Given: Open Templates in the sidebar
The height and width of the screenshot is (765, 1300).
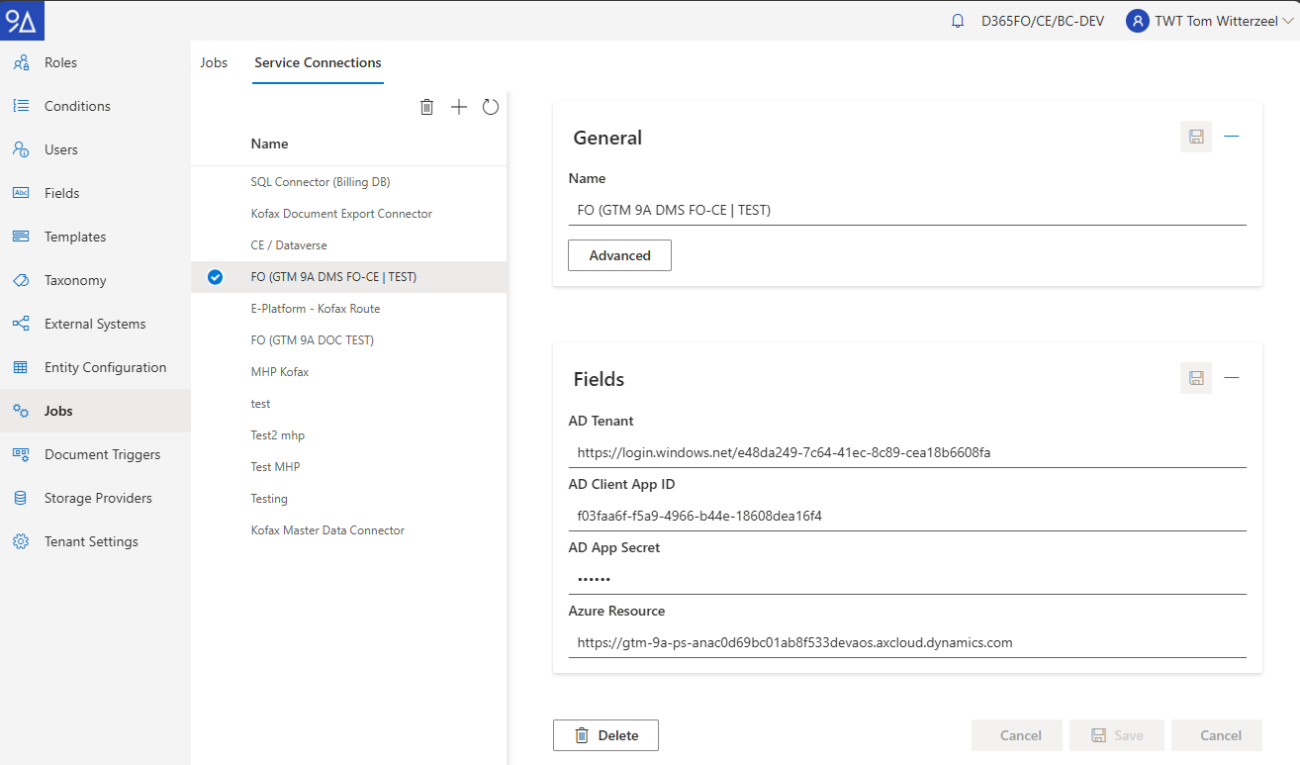Looking at the screenshot, I should [95, 237].
